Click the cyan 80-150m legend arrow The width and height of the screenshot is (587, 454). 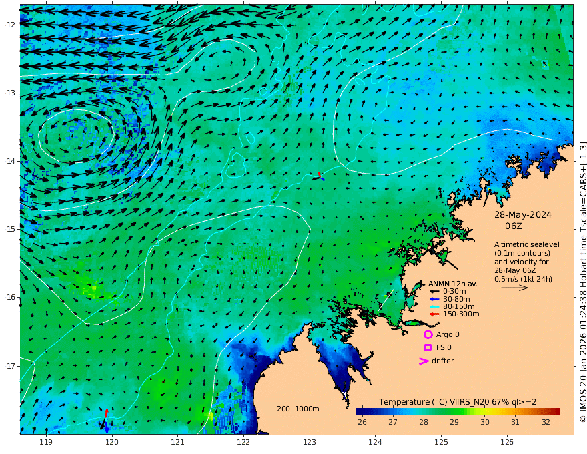tap(434, 307)
